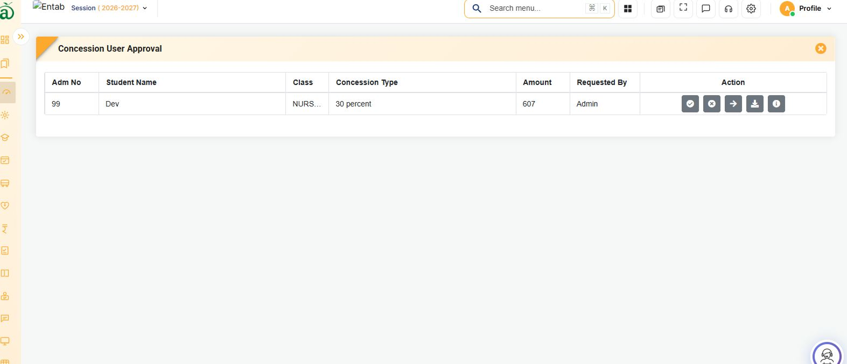Open the support assistant chat bubble
The height and width of the screenshot is (364, 847).
827,354
